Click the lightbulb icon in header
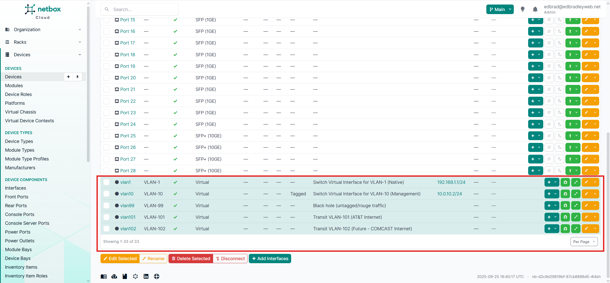Screen dimensions: 610x283 click(x=523, y=9)
